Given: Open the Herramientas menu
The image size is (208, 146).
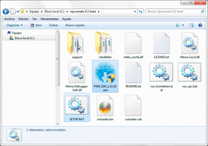Looking at the screenshot, I should tap(50, 19).
